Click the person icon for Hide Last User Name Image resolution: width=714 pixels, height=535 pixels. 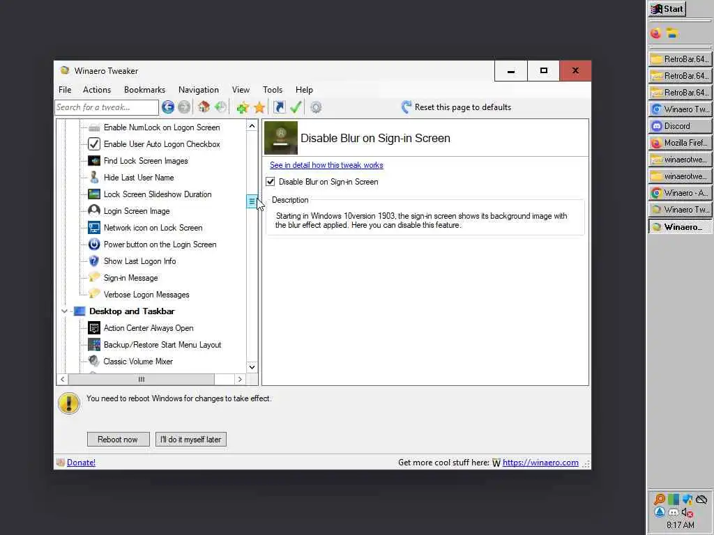coord(94,177)
